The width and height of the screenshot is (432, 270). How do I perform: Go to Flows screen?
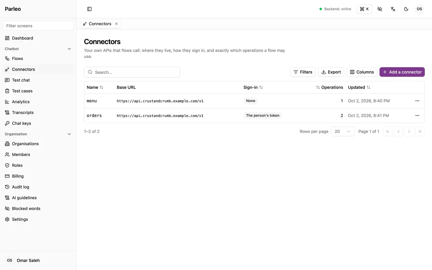pos(38,58)
